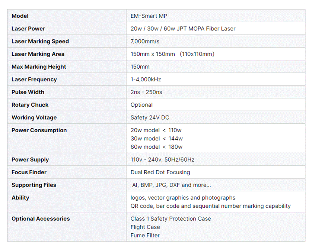Select the 1-4,000kHz value
Viewport: 309px width, 246px height.
point(146,80)
